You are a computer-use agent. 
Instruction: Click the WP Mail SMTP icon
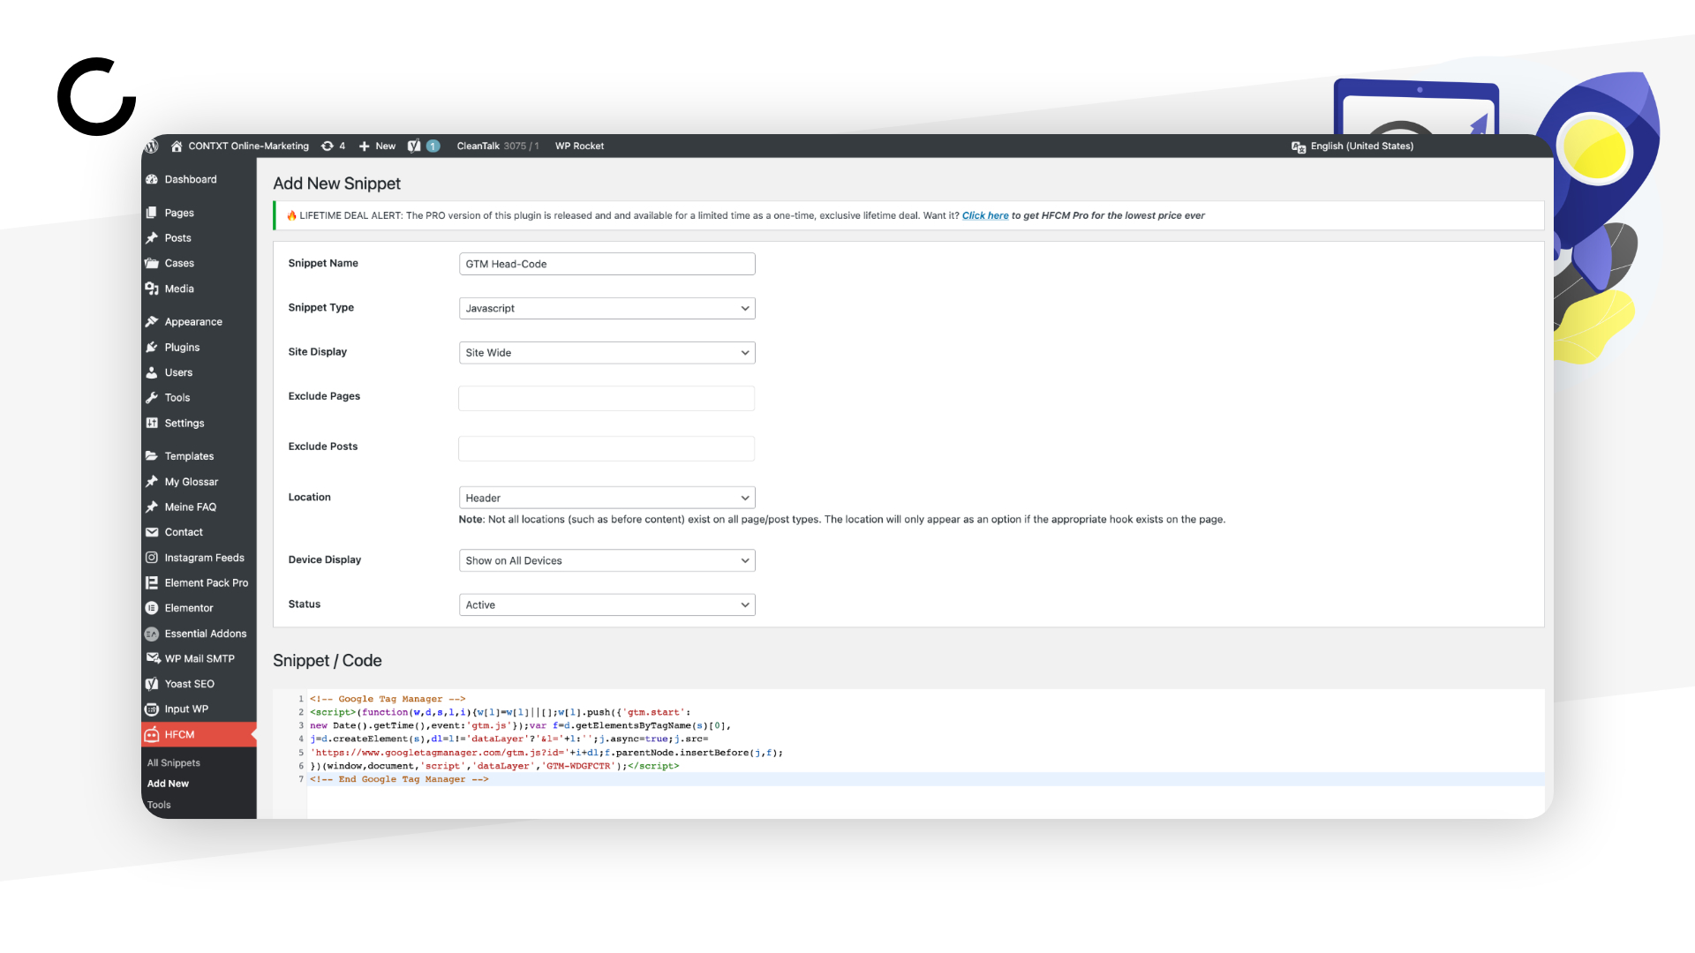point(153,658)
